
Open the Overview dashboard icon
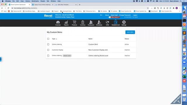58,23
